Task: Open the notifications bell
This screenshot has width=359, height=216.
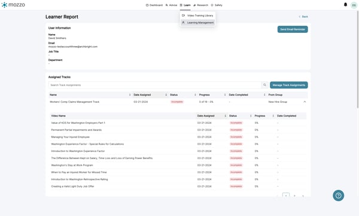Action: tap(345, 5)
